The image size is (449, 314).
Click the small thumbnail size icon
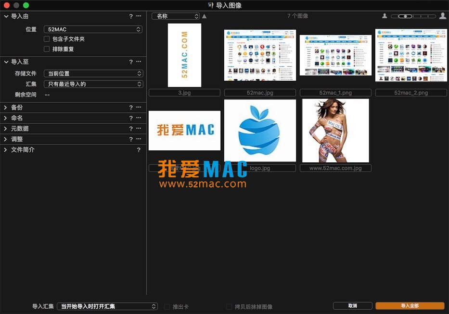pos(385,16)
